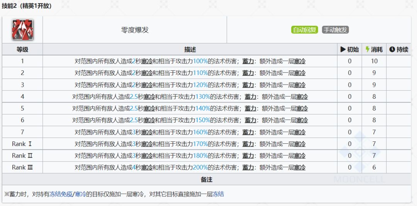417x206 pixels.
Task: Click the 蓄力 term in level 1 row
Action: [x=248, y=61]
